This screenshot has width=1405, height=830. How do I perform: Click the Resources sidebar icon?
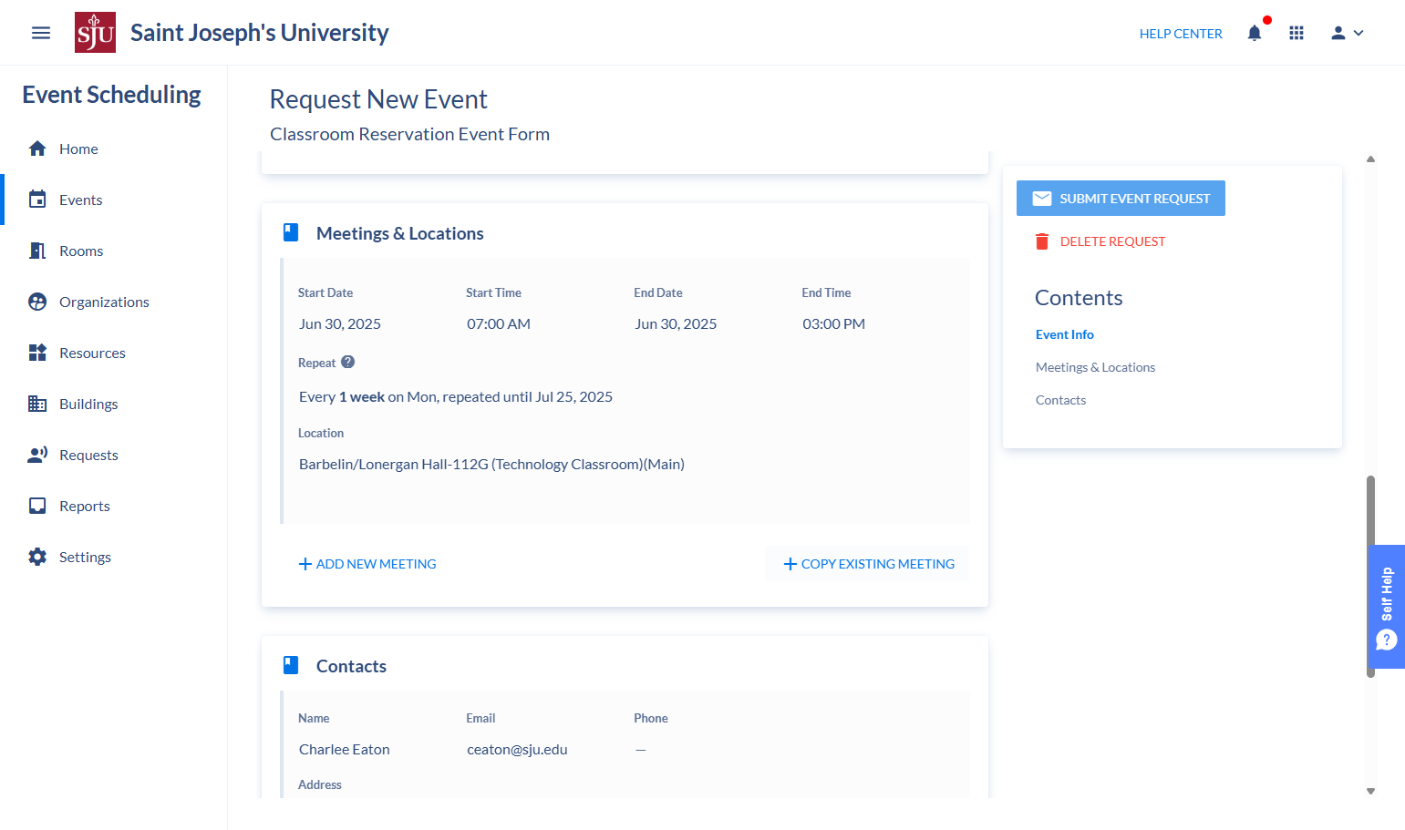point(37,353)
